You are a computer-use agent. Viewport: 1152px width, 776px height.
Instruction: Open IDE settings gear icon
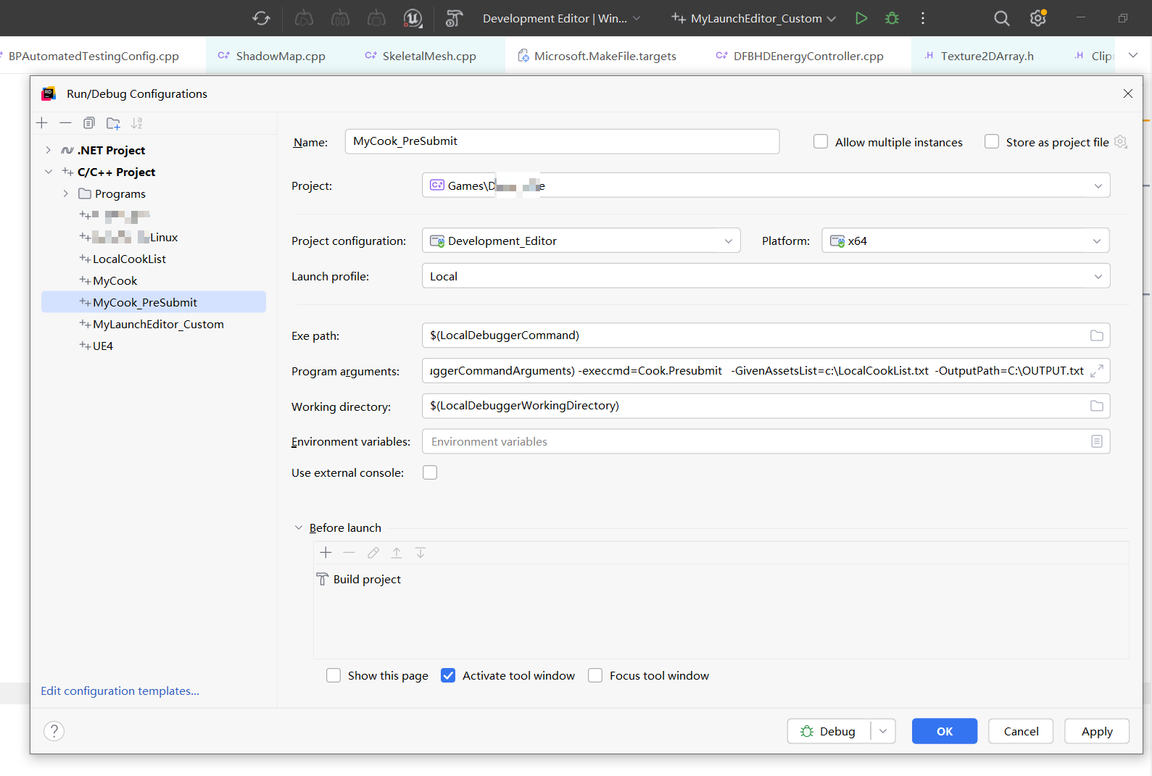tap(1037, 18)
